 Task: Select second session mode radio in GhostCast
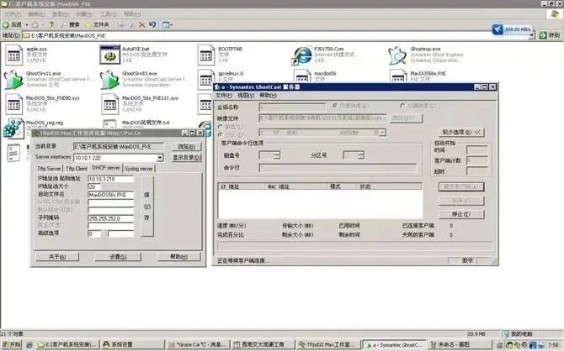click(402, 106)
